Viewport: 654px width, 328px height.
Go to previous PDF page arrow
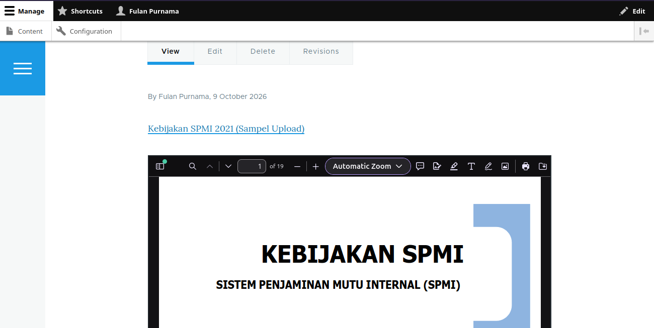(x=210, y=166)
